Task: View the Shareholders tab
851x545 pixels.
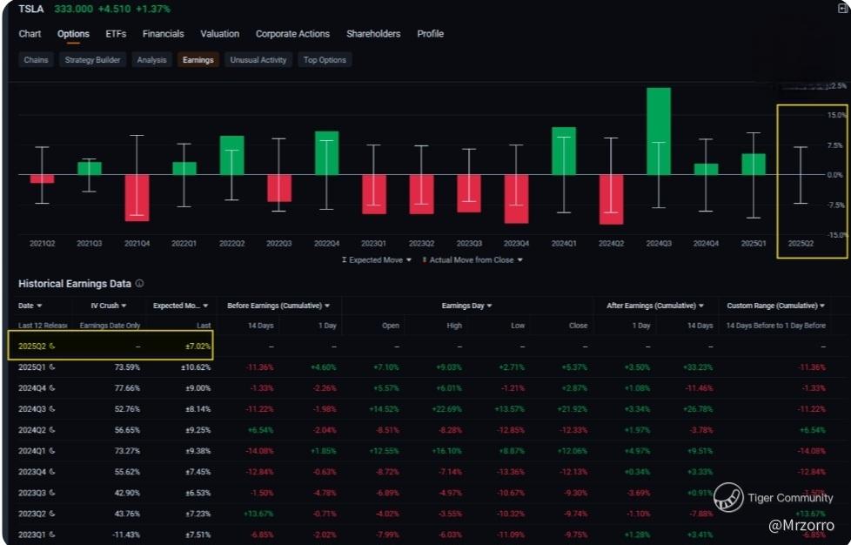Action: point(373,34)
